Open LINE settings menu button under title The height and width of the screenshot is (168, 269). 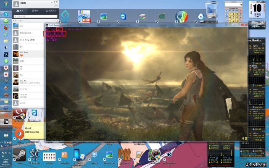point(56,5)
